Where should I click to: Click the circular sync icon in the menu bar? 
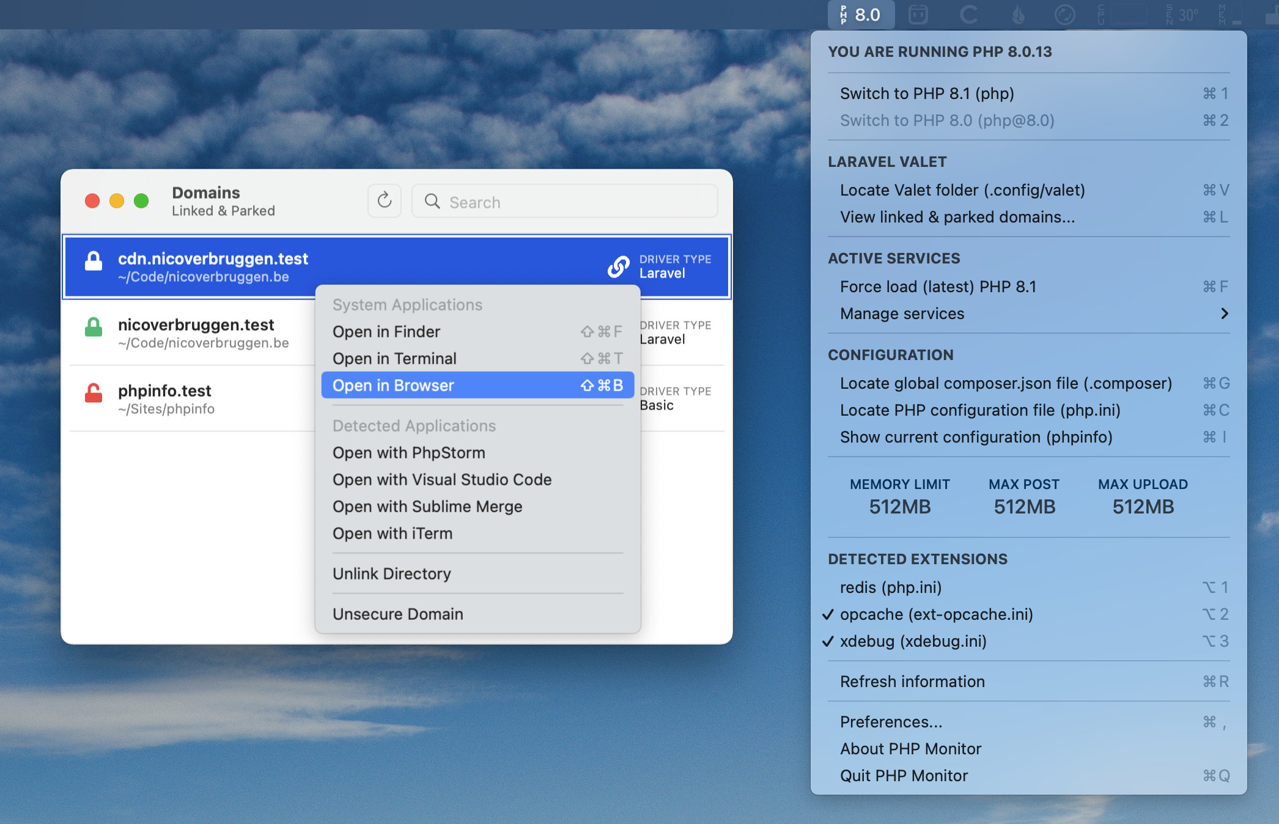coord(1065,15)
